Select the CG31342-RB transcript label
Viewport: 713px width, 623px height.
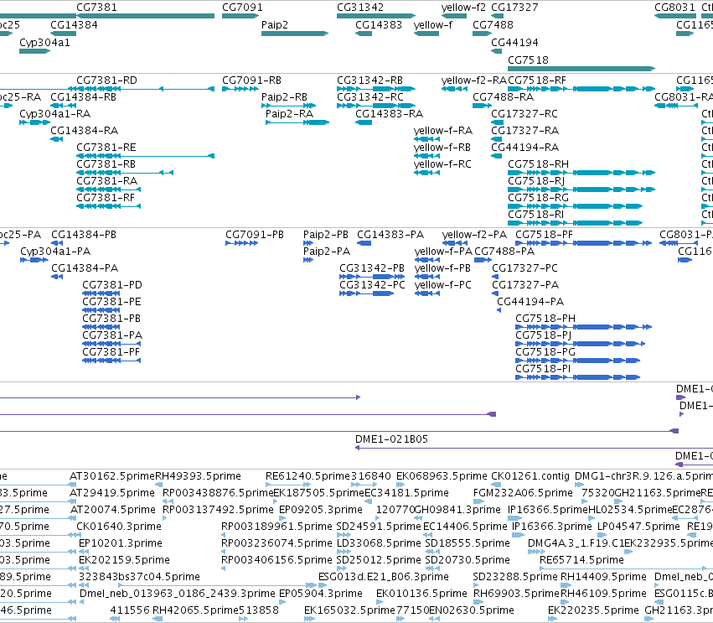[x=369, y=80]
